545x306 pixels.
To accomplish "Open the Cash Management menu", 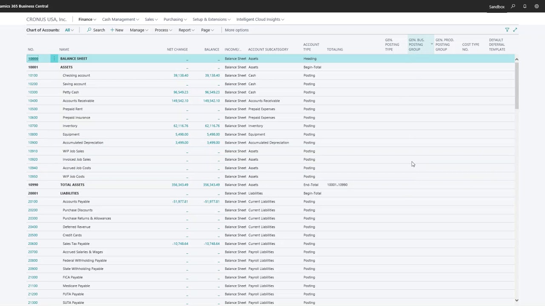I will (120, 20).
